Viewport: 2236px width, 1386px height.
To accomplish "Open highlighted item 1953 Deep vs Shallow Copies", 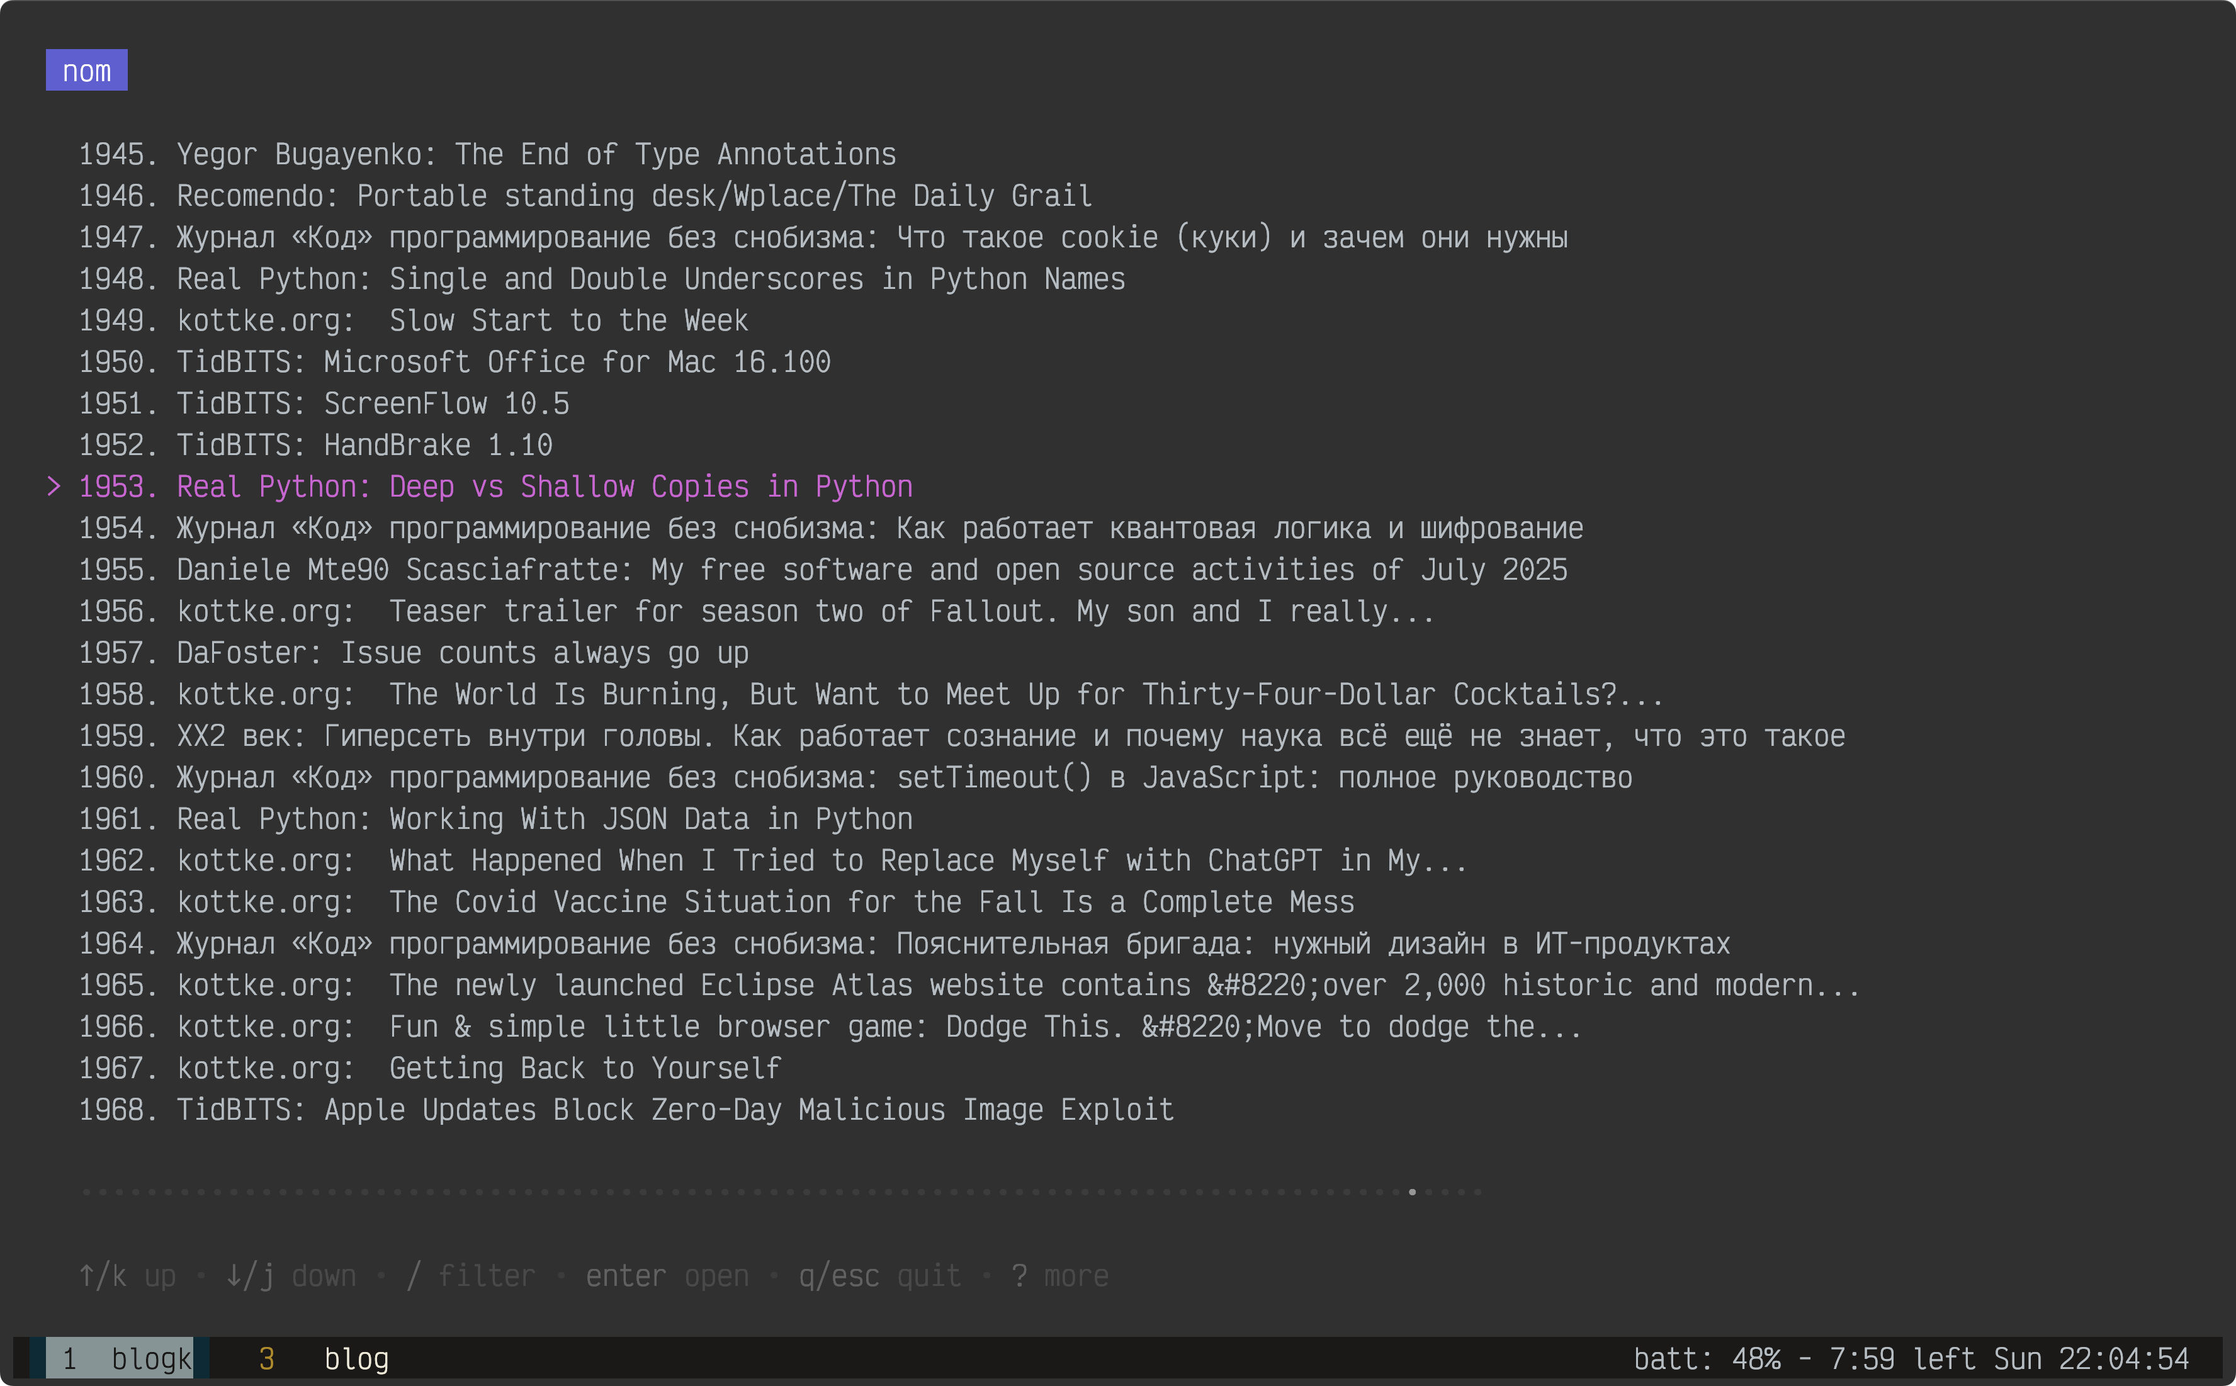I will point(495,487).
